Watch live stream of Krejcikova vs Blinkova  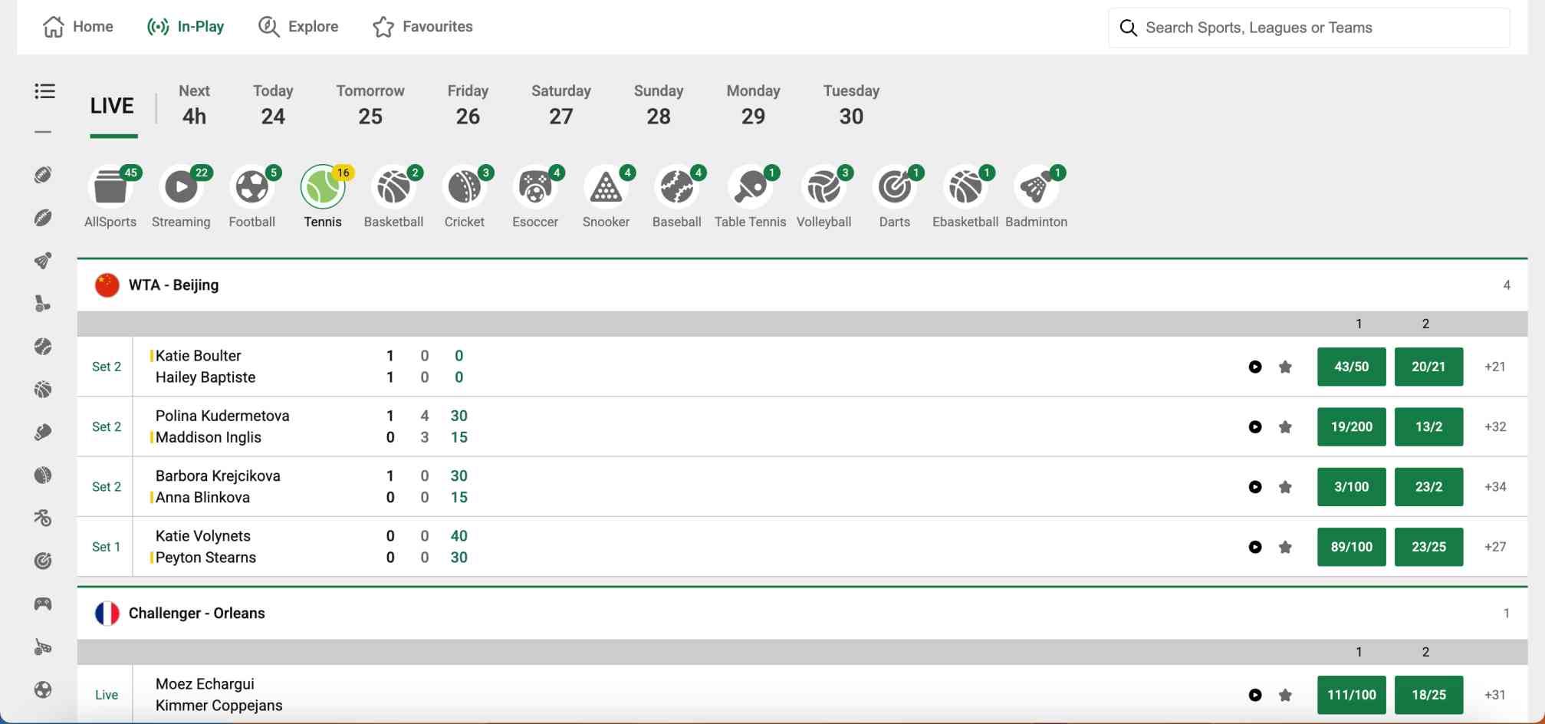[1254, 487]
